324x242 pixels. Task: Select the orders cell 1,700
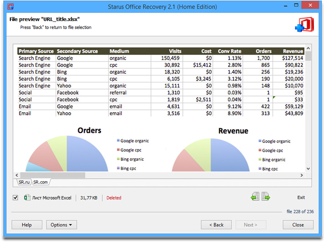coord(257,58)
